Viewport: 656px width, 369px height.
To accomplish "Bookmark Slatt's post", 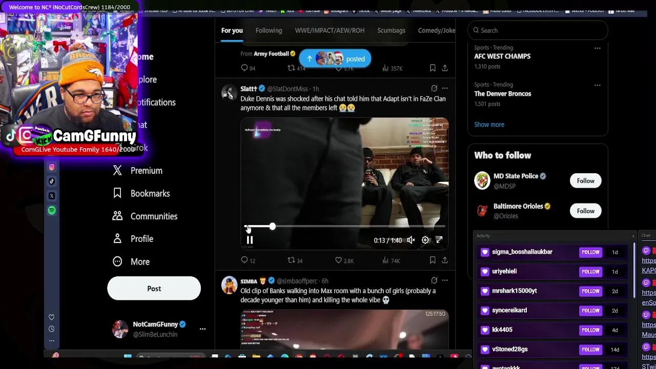I will [x=433, y=260].
